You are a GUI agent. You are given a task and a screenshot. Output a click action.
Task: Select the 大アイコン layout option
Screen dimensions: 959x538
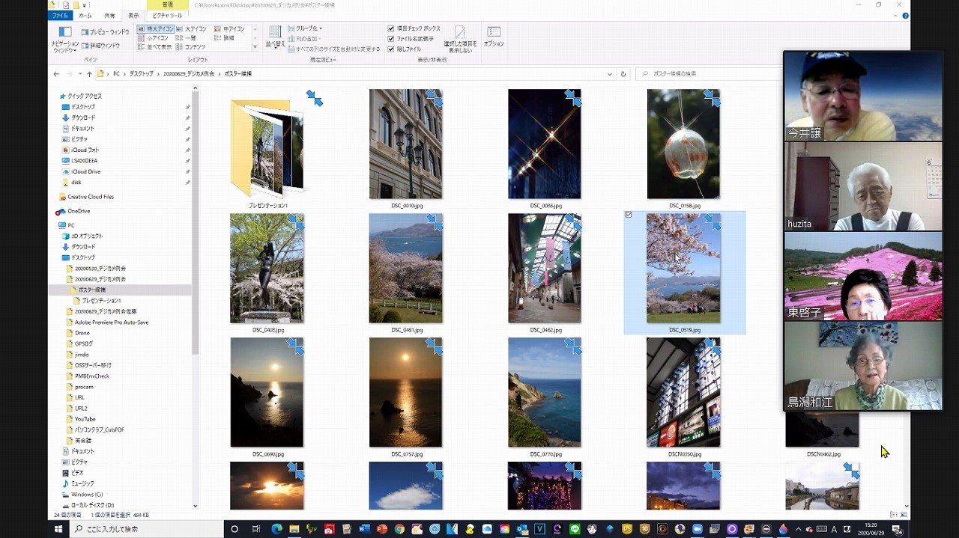[x=195, y=28]
